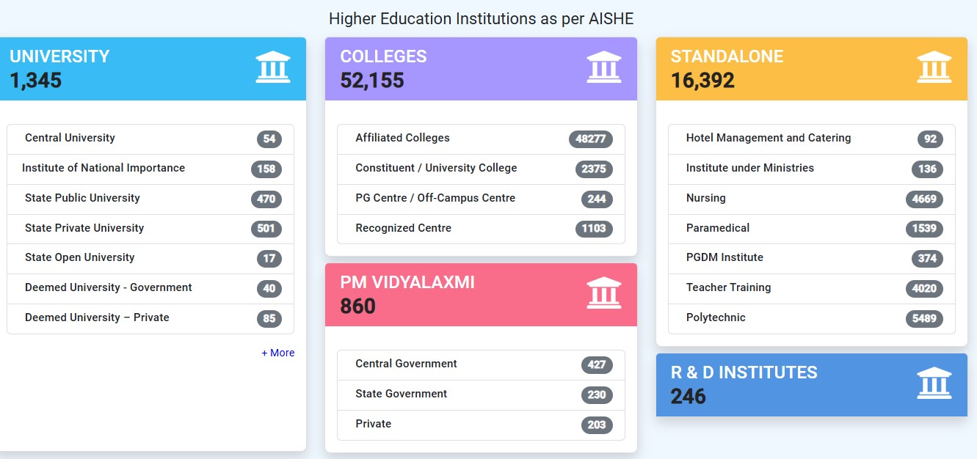Click the 5489 badge next to Polytechnic

(924, 318)
